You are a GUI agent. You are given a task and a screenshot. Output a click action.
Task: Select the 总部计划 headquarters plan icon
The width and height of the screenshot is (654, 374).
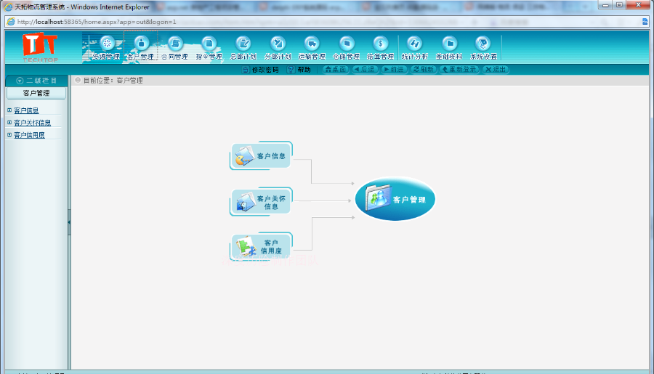(x=243, y=44)
